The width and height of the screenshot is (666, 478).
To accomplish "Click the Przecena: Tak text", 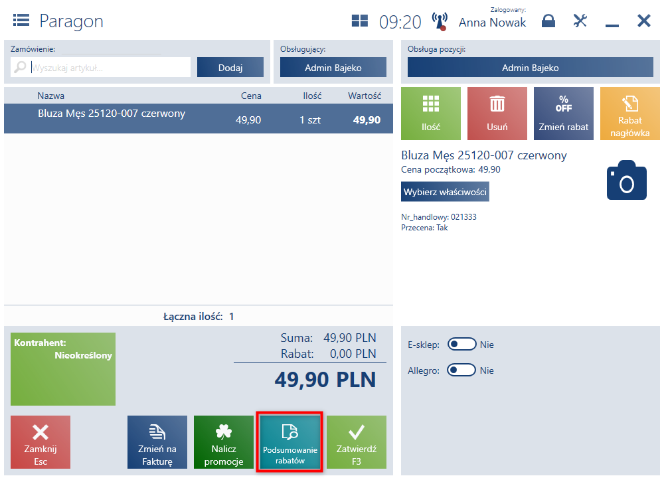I will tap(424, 228).
